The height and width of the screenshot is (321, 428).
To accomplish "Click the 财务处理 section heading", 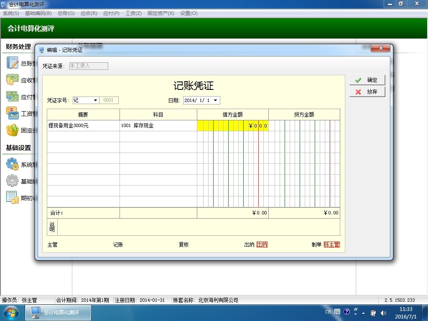I will (x=18, y=47).
